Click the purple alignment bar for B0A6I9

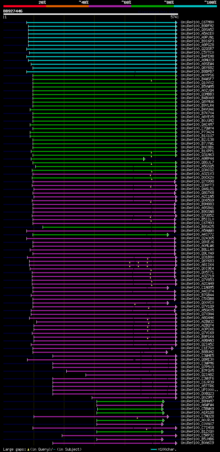pos(115,443)
